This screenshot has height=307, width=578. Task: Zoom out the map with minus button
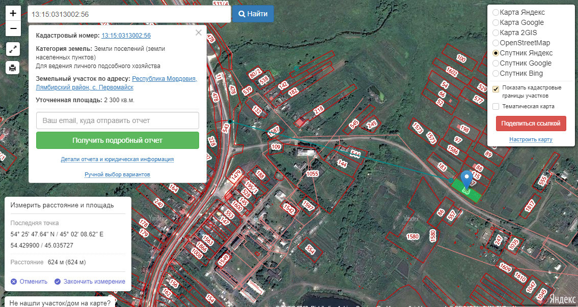(13, 28)
